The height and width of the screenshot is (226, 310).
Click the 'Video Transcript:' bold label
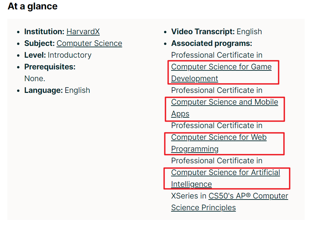click(x=203, y=32)
